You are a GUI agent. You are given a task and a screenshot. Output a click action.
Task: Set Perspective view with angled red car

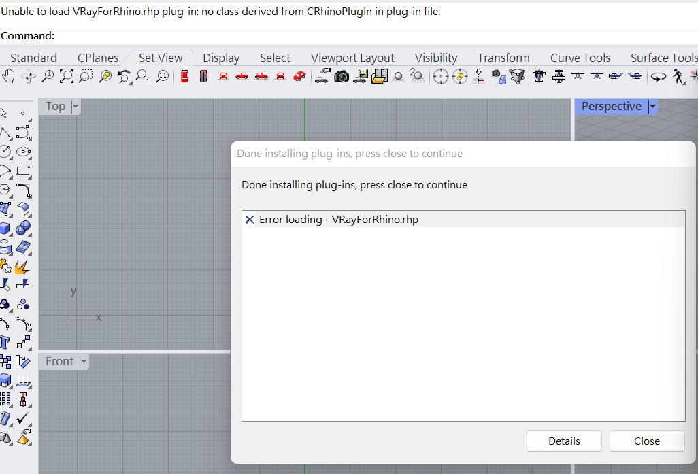coord(299,76)
